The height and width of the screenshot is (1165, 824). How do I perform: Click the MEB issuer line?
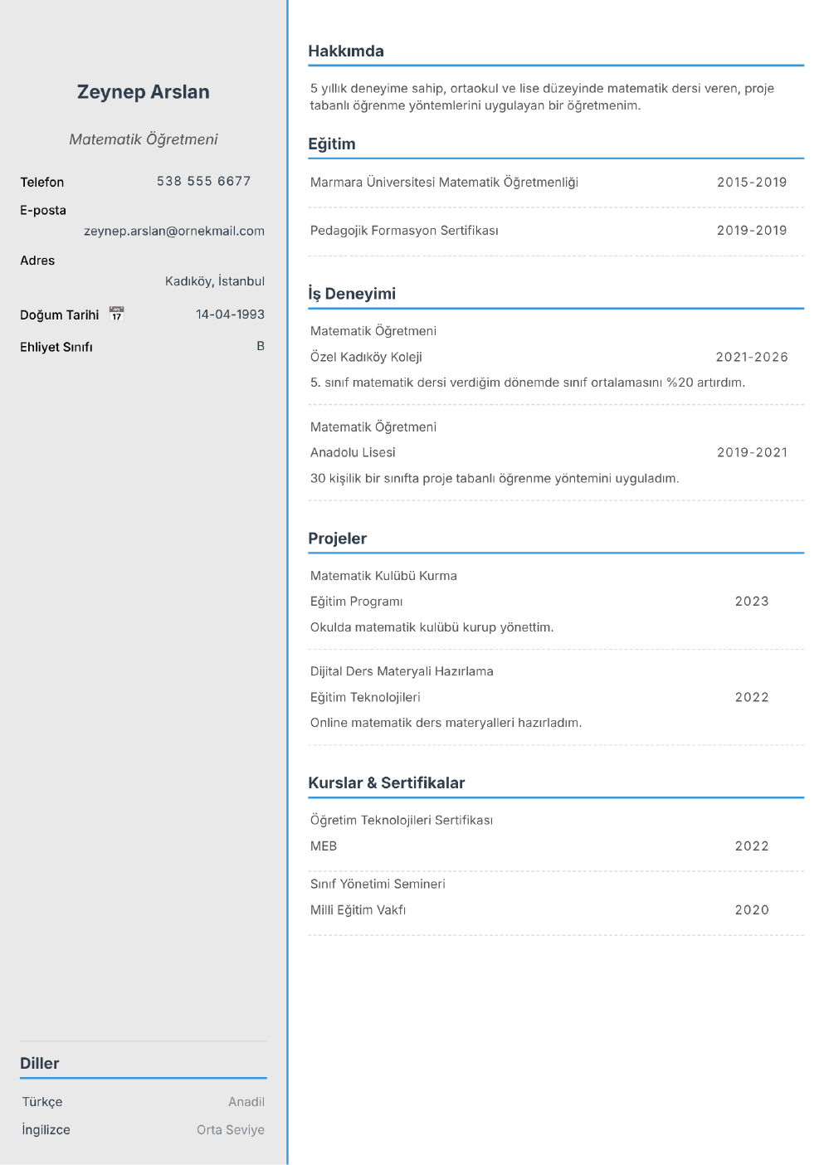click(x=324, y=846)
